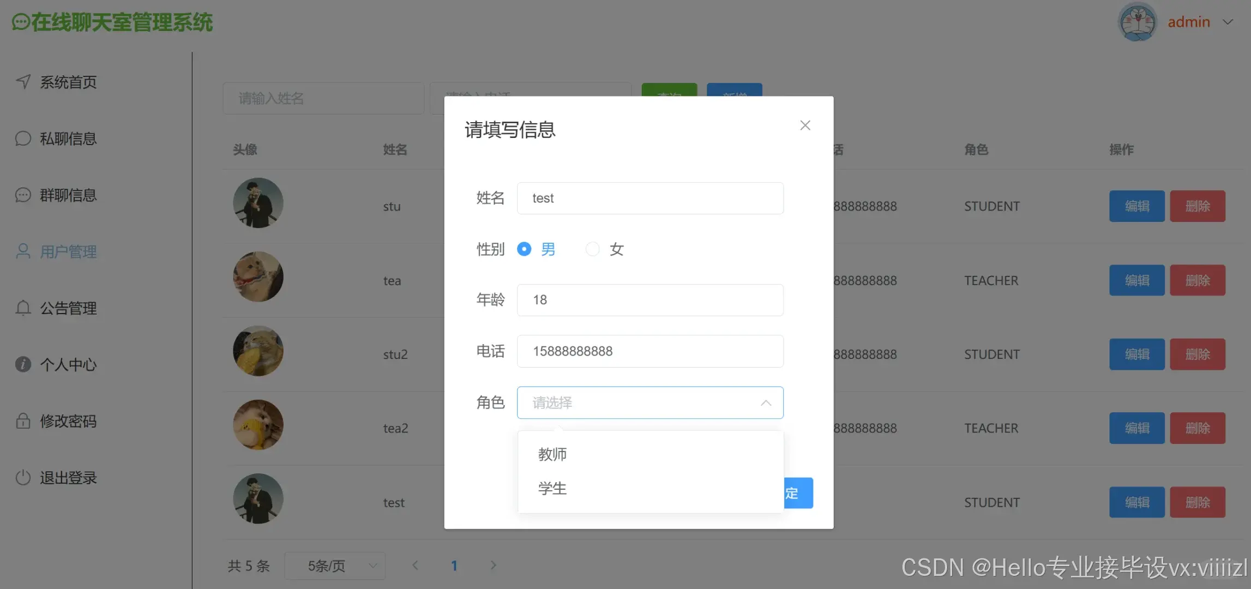
Task: Close the fill-in-information dialog with X
Action: pos(805,125)
